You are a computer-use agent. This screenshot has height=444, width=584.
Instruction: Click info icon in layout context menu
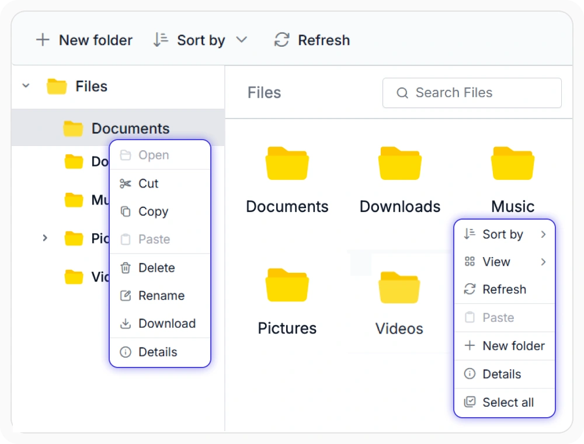tap(470, 373)
